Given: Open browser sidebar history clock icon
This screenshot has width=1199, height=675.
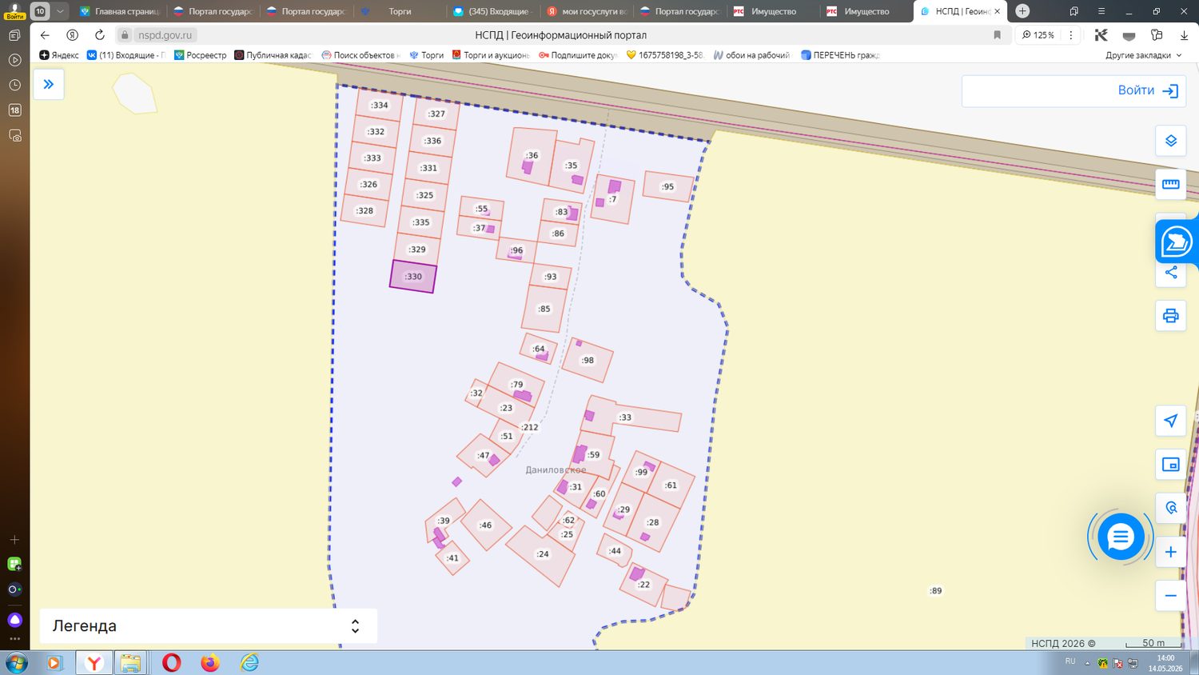Looking at the screenshot, I should 14,85.
